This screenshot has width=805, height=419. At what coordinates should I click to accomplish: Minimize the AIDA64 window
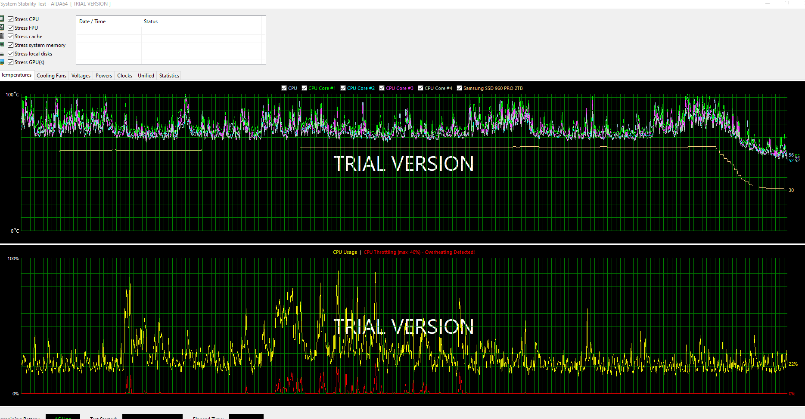(768, 3)
